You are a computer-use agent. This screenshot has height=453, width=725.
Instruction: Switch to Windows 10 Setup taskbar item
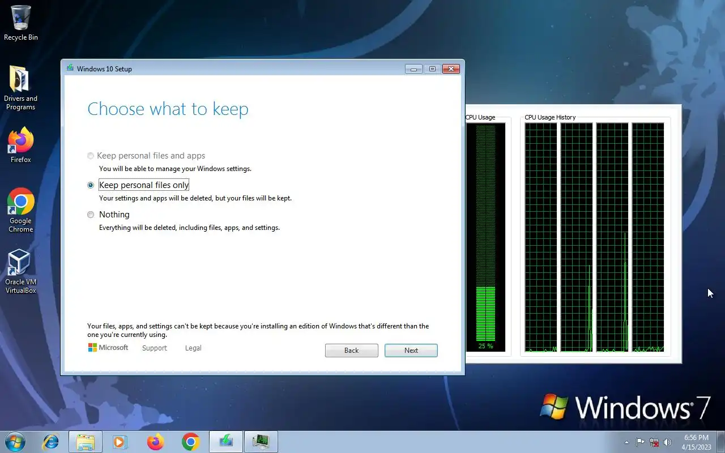[x=226, y=442]
